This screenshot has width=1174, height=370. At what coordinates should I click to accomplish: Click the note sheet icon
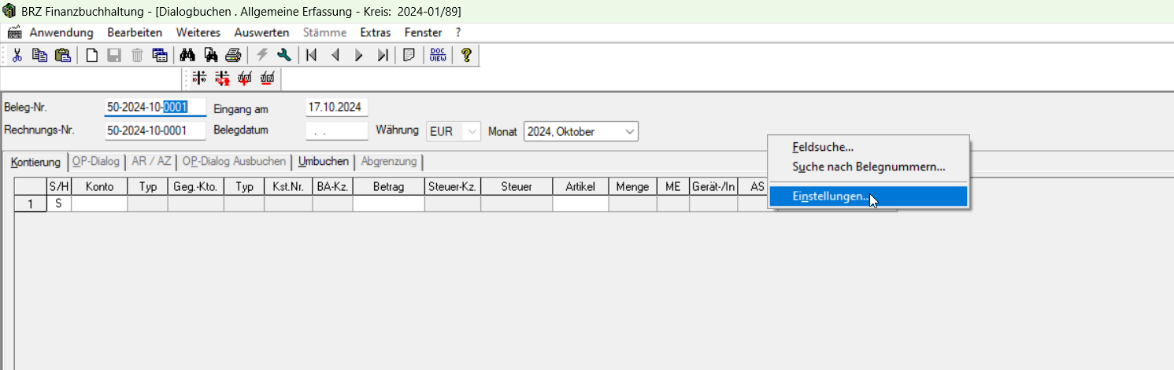(x=409, y=55)
